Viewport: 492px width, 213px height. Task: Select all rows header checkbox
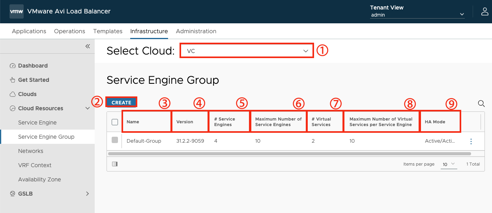115,122
